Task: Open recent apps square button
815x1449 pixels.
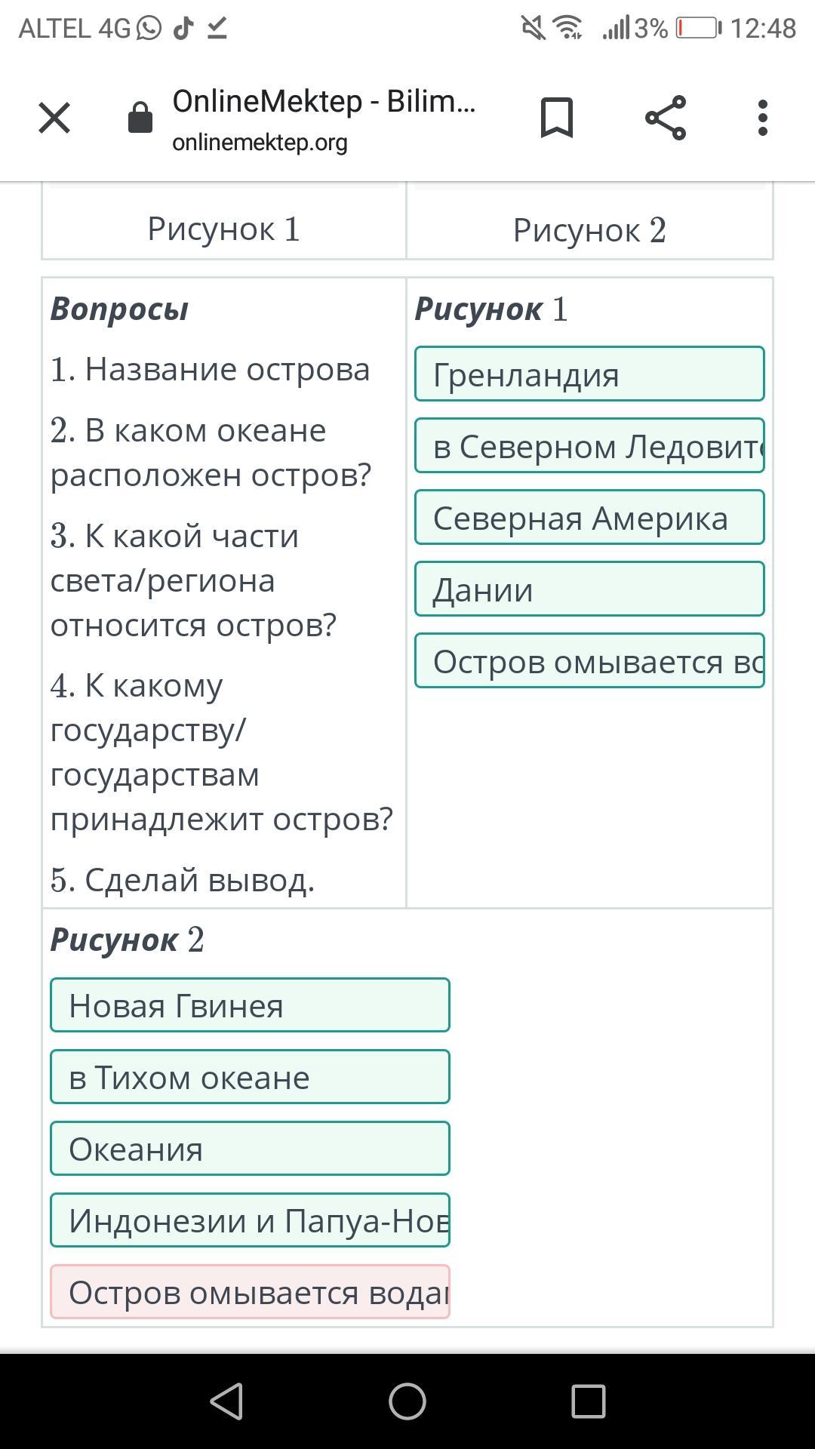Action: (589, 1401)
